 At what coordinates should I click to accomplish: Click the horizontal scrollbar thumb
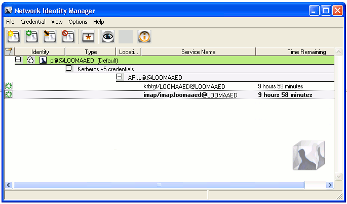coord(159,185)
